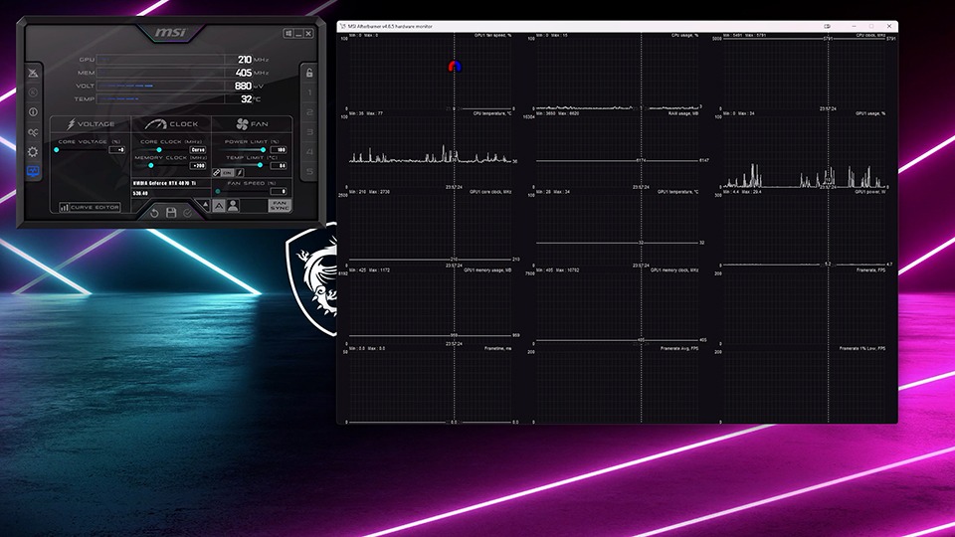Toggle the profile lock padlock
The height and width of the screenshot is (537, 955).
coord(309,73)
